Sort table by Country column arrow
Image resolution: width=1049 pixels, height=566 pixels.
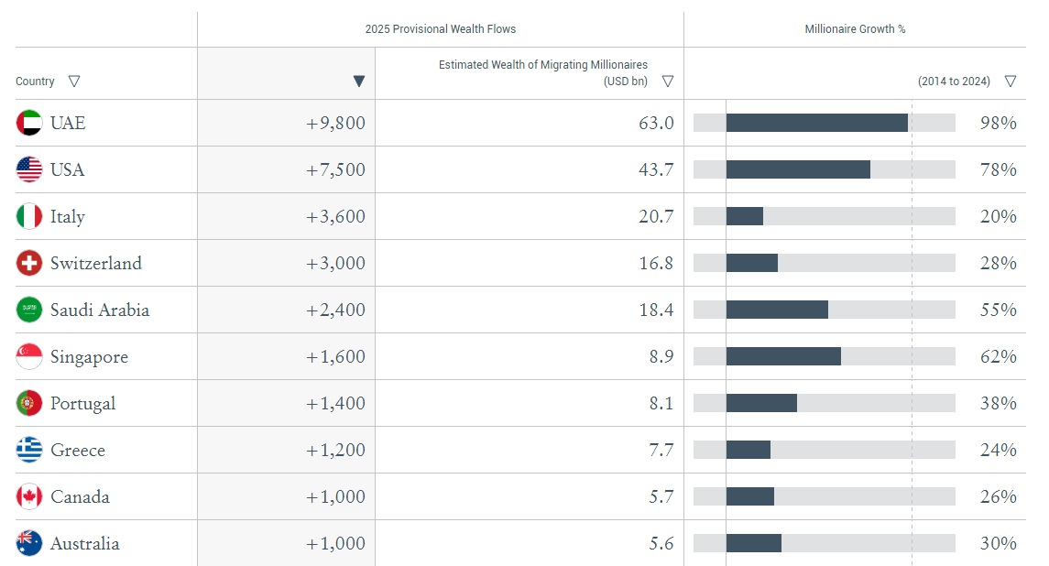(74, 81)
